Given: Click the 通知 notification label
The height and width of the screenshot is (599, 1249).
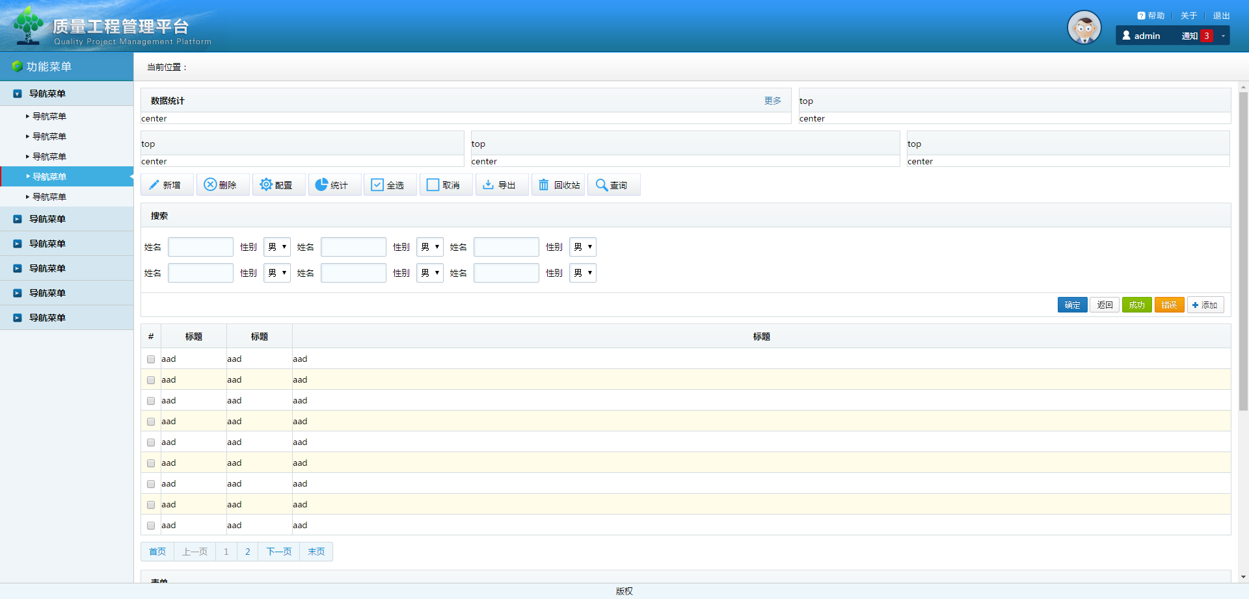Looking at the screenshot, I should pos(1190,36).
